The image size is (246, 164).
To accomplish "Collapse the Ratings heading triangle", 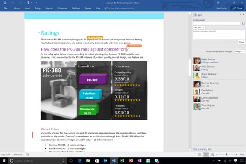I will [39, 33].
